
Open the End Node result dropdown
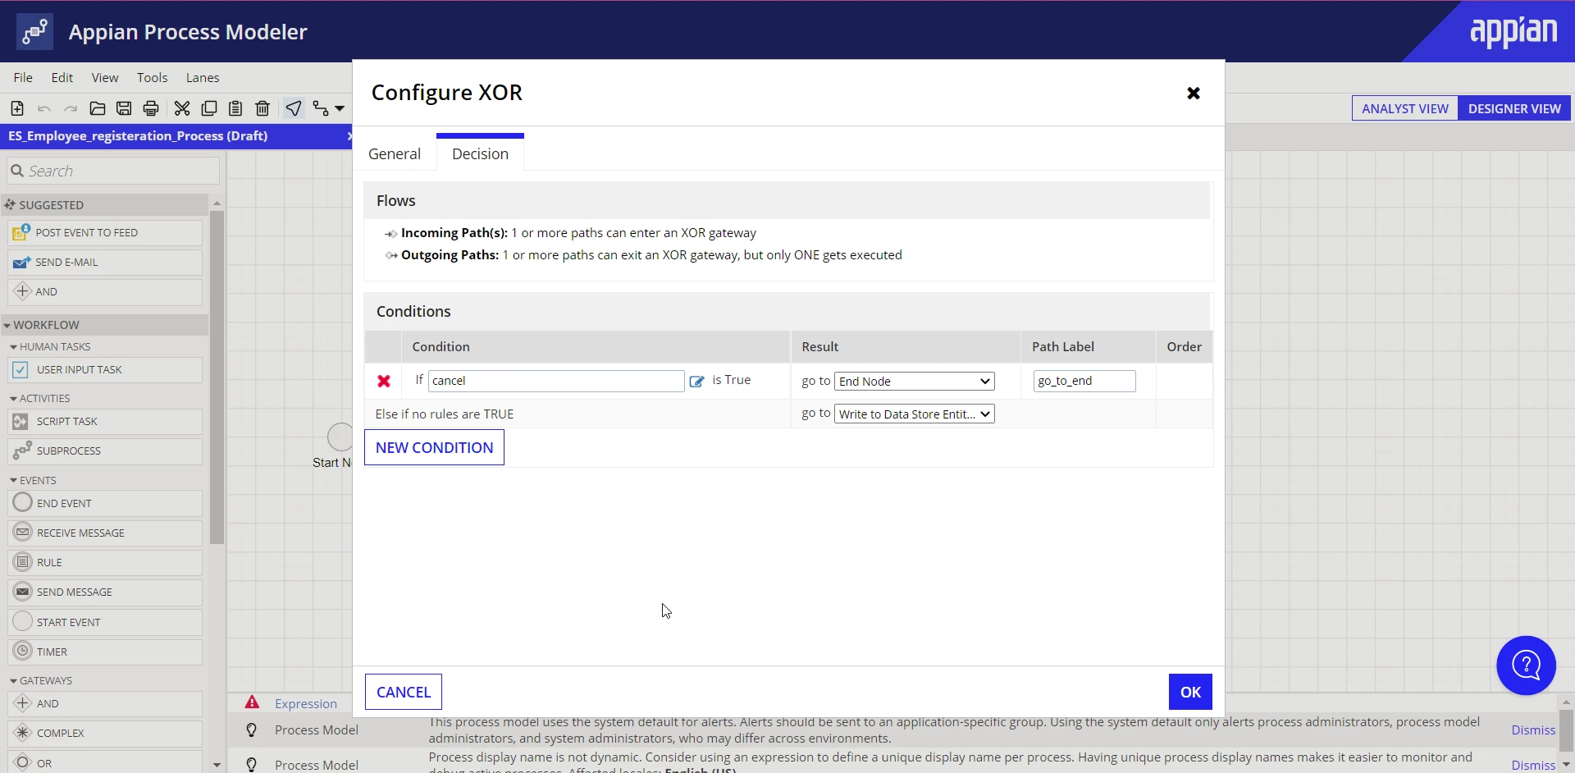coord(914,382)
